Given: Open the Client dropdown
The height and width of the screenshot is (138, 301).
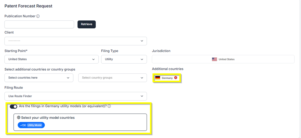Looking at the screenshot, I should point(76,41).
